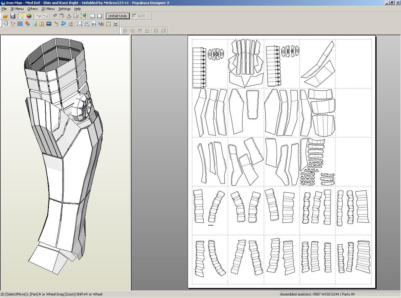Select the blue image insert tool
The width and height of the screenshot is (401, 298).
tap(49, 24)
